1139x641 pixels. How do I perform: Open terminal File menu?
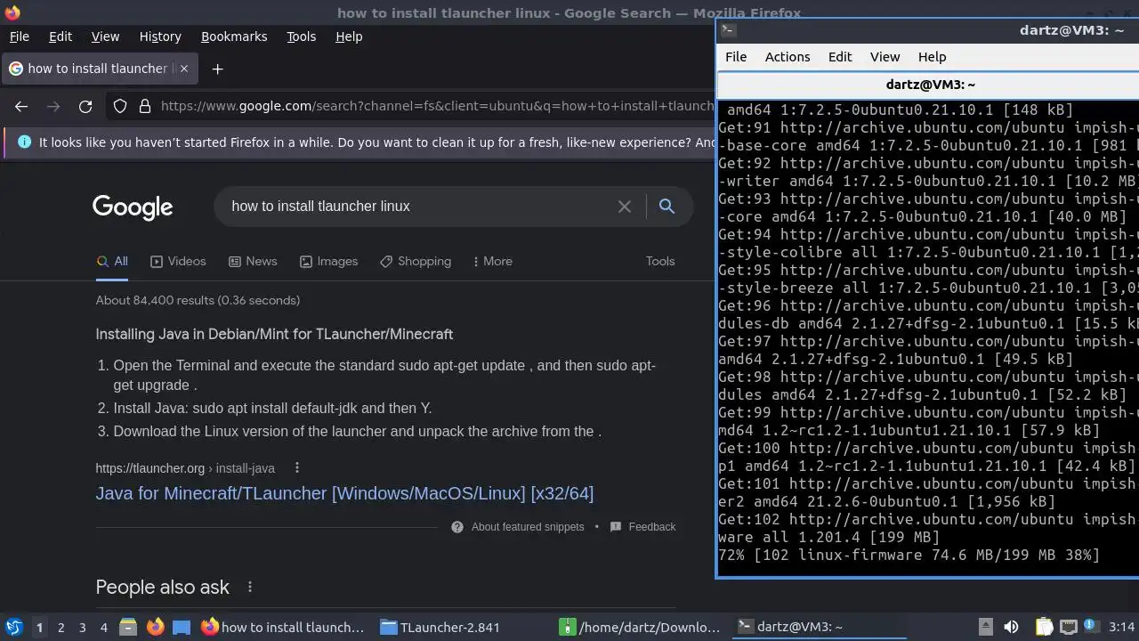(x=736, y=57)
